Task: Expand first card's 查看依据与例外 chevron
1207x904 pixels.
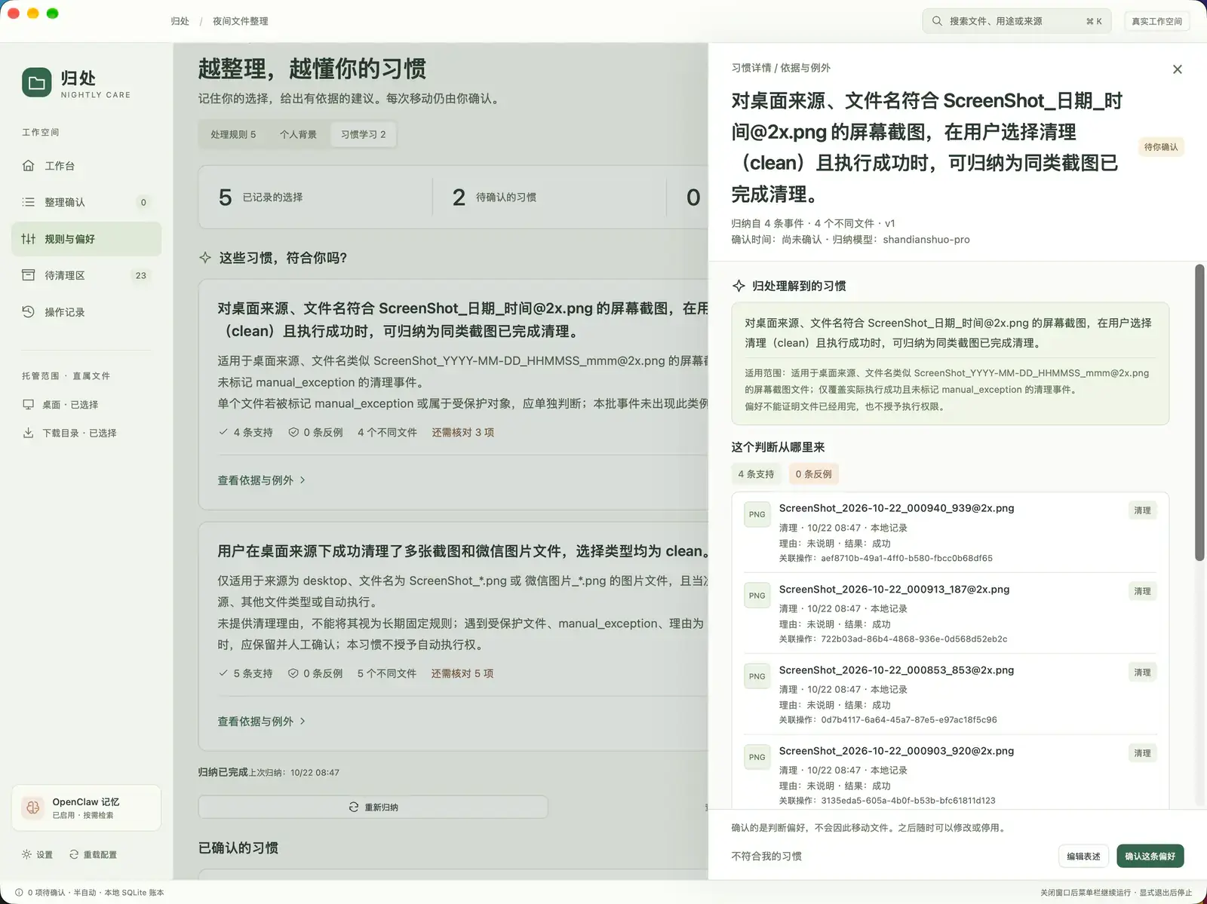Action: click(x=303, y=480)
